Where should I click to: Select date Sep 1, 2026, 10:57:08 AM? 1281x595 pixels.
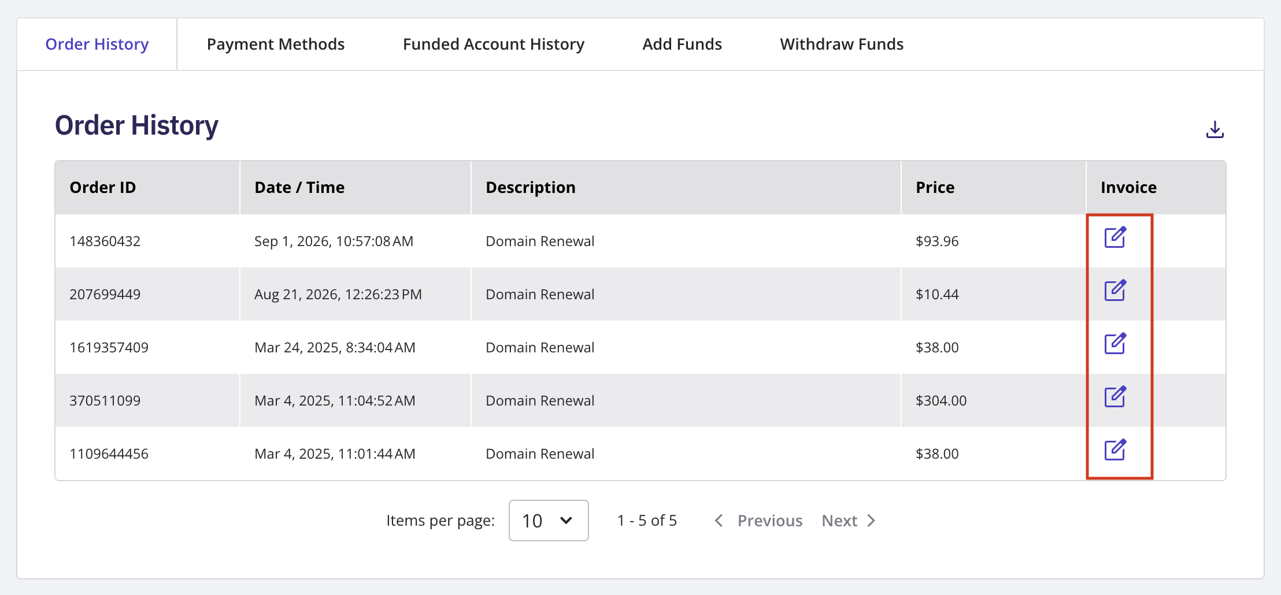pyautogui.click(x=334, y=241)
